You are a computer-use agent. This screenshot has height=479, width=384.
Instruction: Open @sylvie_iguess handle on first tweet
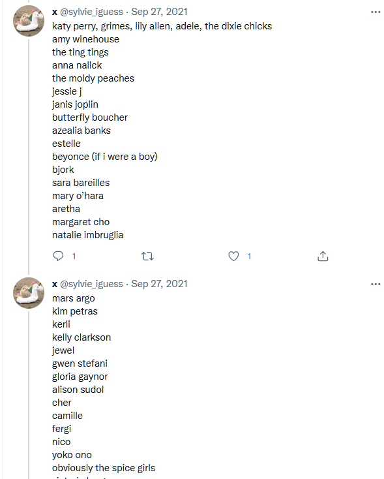click(91, 12)
